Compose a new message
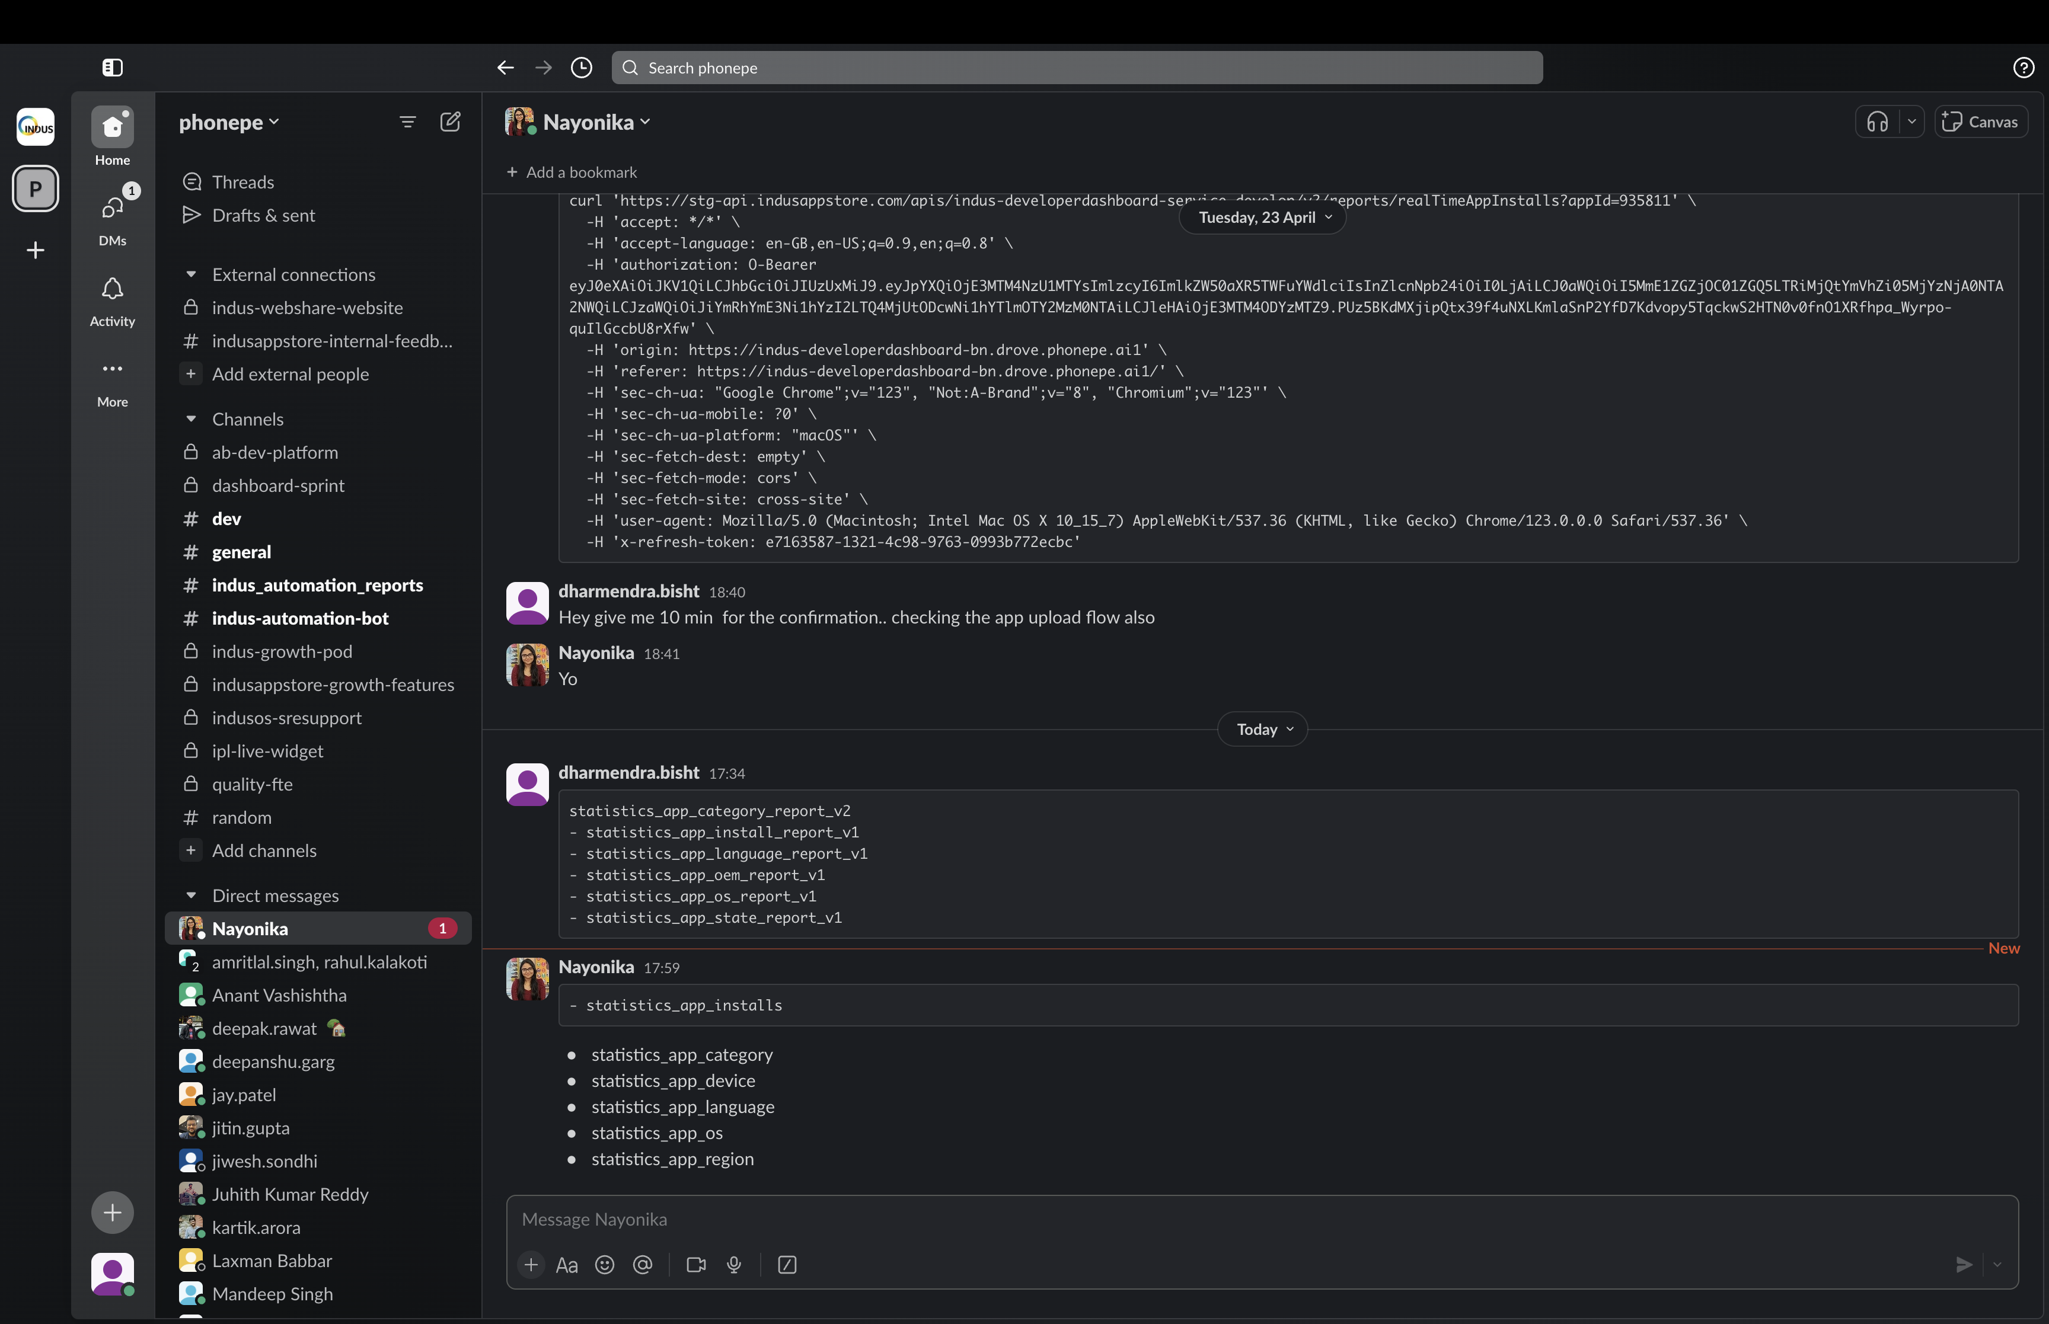This screenshot has width=2049, height=1324. pyautogui.click(x=449, y=122)
